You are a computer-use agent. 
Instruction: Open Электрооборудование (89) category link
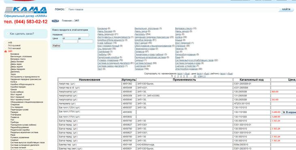[187, 69]
